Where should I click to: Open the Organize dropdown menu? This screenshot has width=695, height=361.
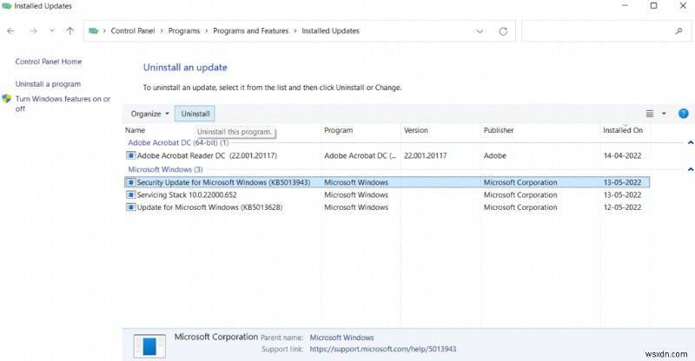[x=149, y=114]
